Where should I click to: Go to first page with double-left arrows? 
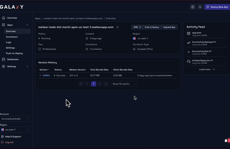click(x=81, y=84)
